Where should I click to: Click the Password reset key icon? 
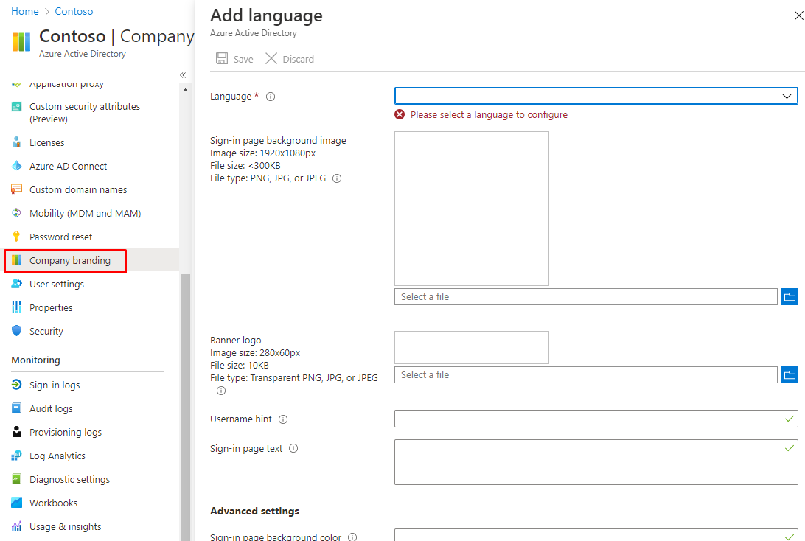pyautogui.click(x=16, y=237)
